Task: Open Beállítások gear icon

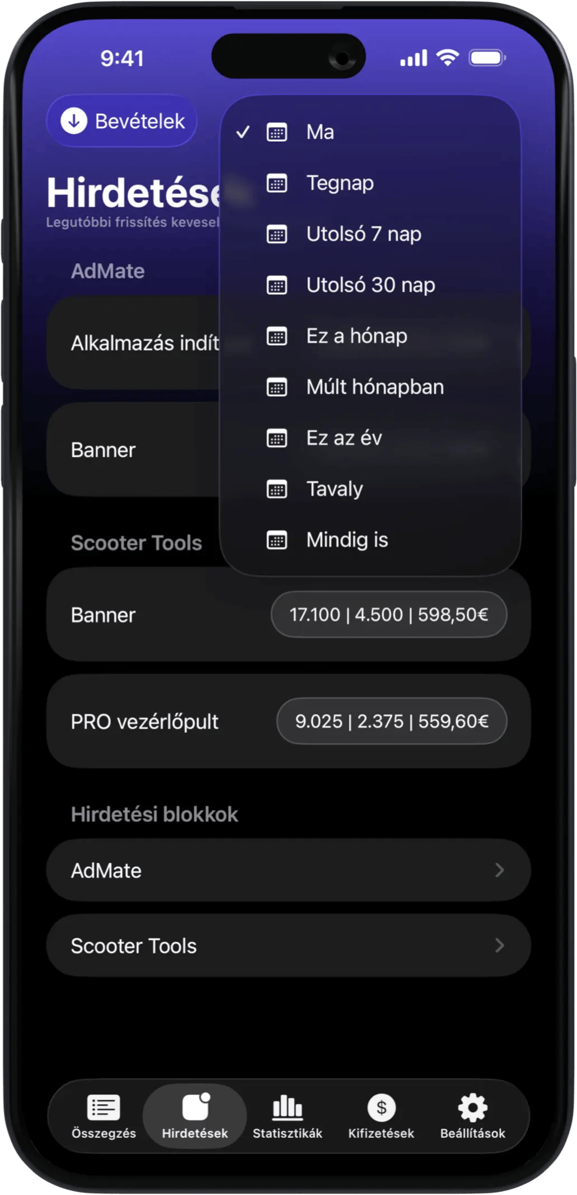Action: click(x=473, y=1107)
